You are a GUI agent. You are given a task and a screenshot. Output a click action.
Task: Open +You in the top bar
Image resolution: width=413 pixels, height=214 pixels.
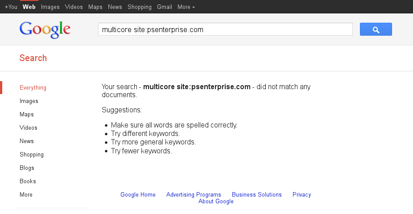click(x=11, y=7)
